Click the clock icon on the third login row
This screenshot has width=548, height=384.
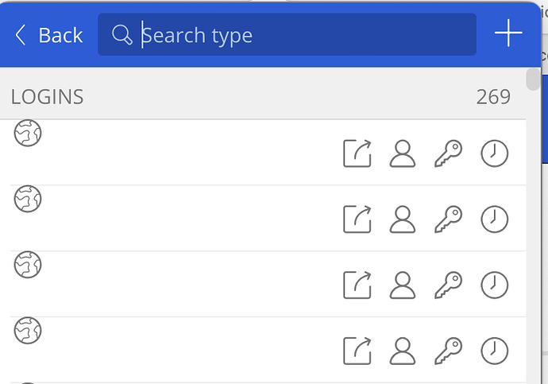click(x=494, y=285)
